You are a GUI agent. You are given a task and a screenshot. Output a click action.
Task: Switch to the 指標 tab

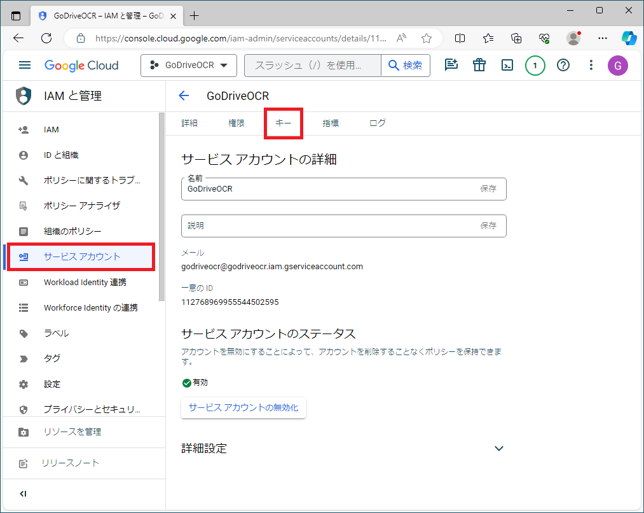click(330, 123)
